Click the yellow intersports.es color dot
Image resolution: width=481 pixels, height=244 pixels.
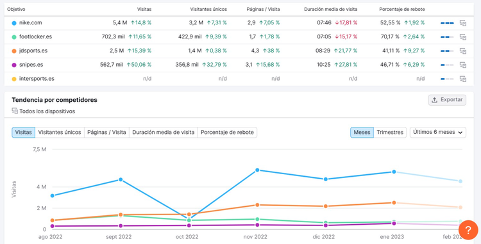(14, 79)
